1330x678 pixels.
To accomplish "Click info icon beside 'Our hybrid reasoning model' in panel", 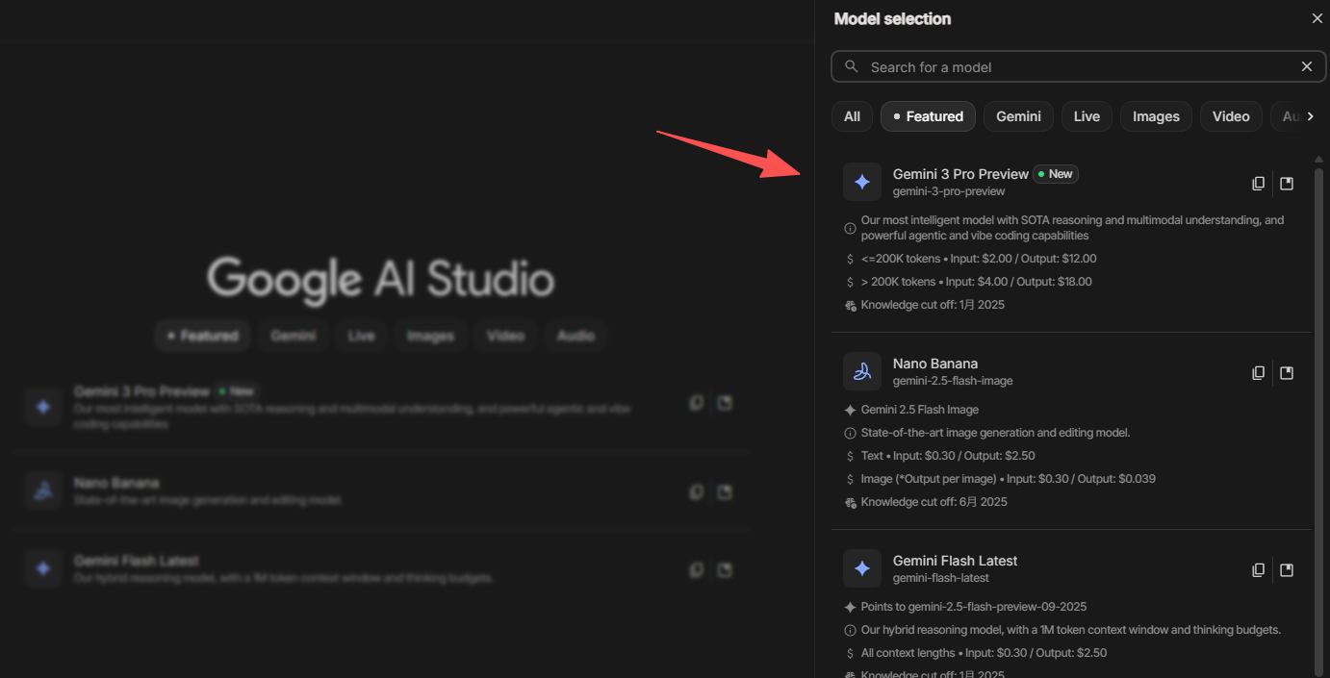I will point(850,630).
